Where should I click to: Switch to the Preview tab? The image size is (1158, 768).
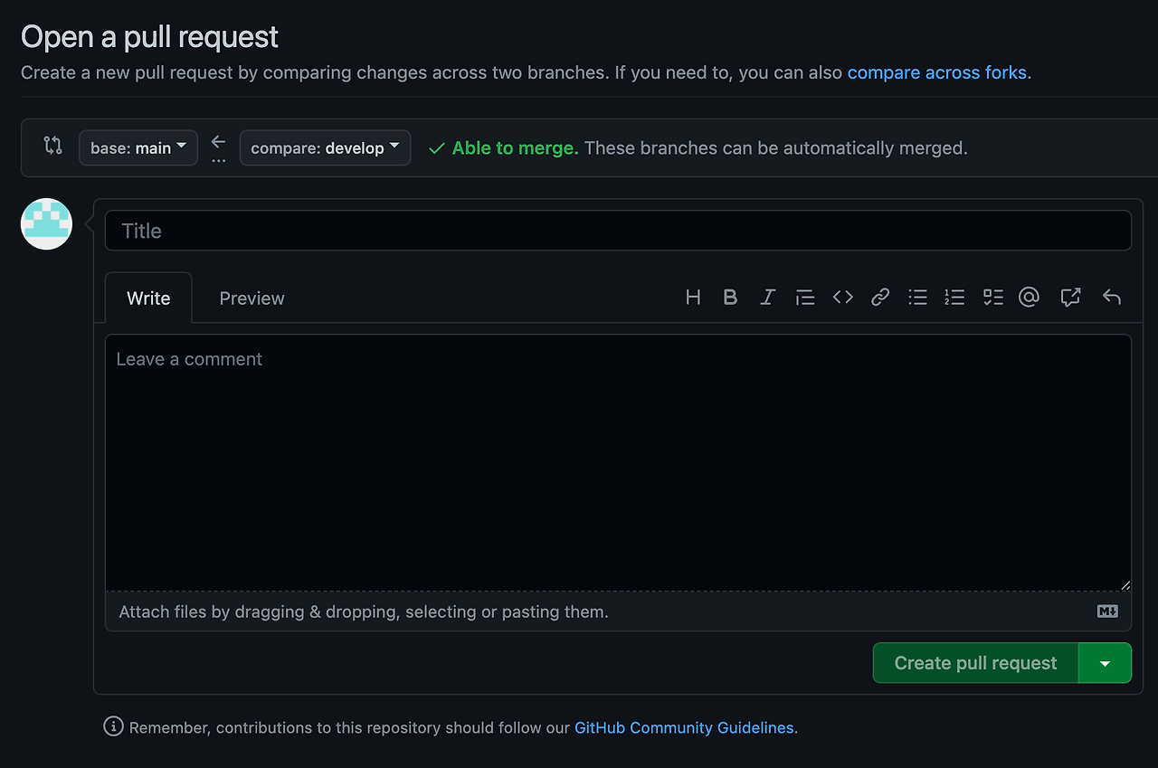coord(252,298)
